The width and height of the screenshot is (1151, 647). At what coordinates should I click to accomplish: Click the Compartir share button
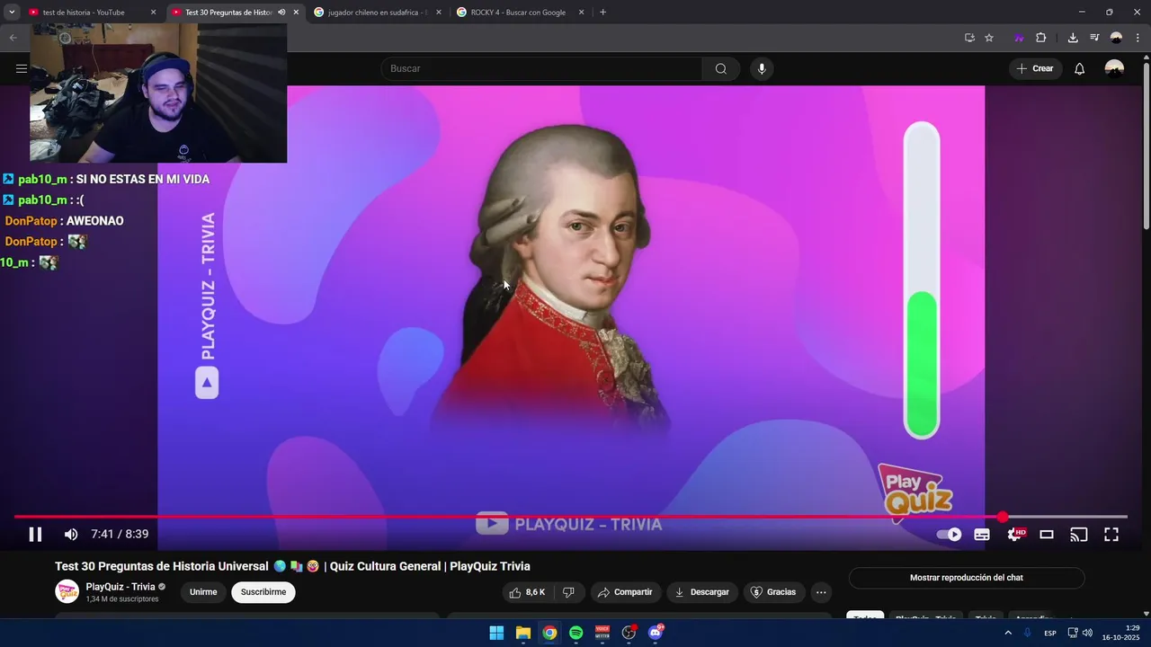click(626, 592)
